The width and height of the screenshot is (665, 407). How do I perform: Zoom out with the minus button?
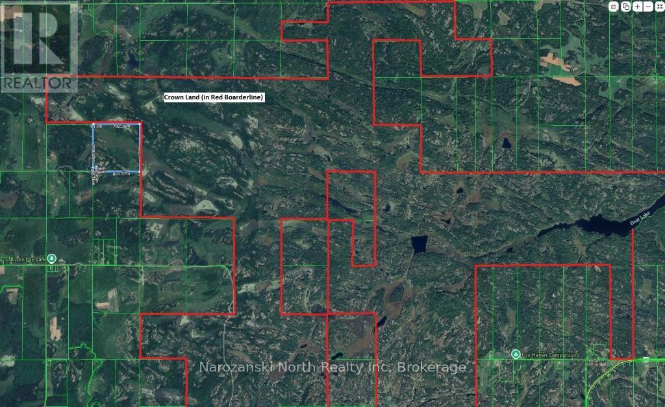pos(649,6)
